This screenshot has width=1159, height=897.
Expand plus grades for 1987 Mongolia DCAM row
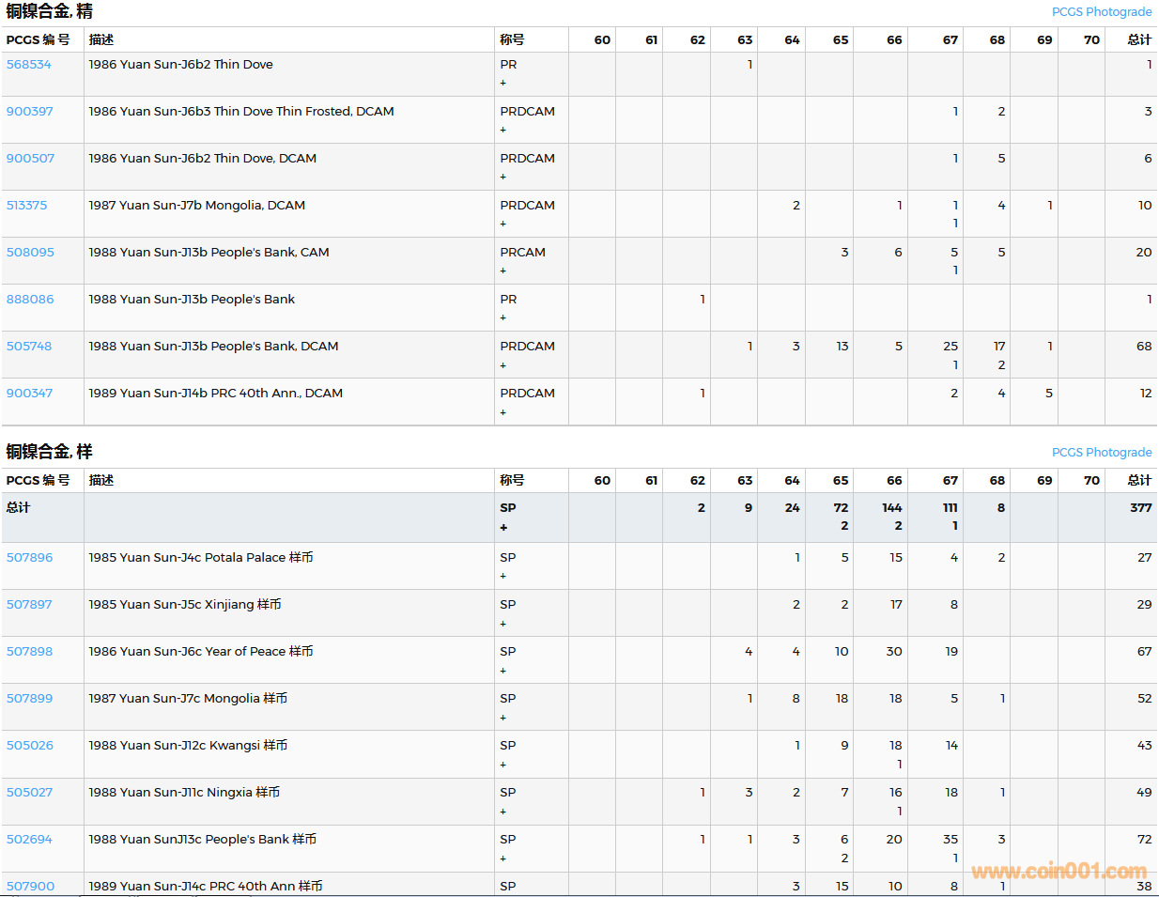pyautogui.click(x=503, y=224)
